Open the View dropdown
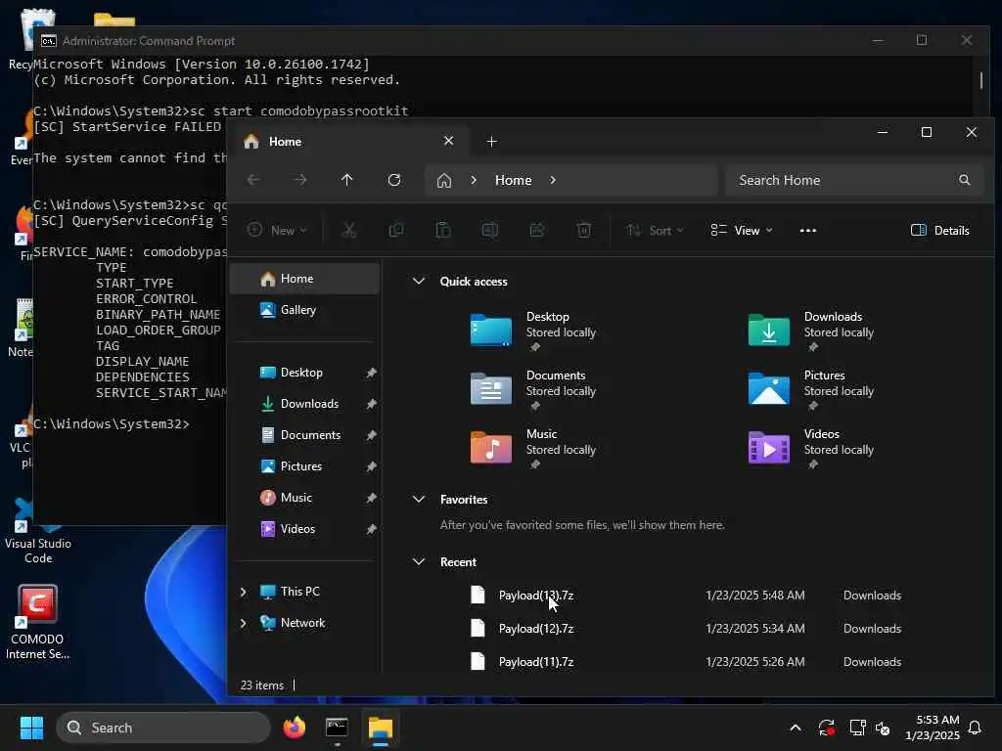1002x751 pixels. [742, 231]
